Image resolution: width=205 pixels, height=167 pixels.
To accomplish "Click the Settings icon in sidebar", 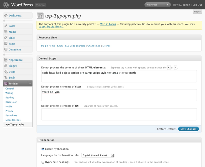I will point(6,83).
